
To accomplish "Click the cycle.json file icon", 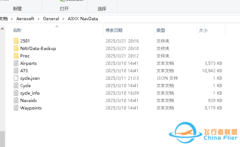I will pos(16,78).
